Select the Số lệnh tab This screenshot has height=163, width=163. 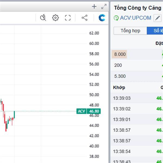click(x=155, y=31)
